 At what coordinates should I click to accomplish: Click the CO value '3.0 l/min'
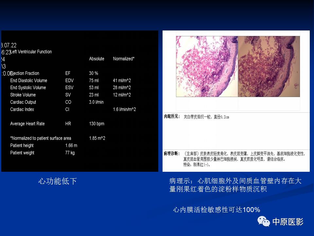[96, 102]
